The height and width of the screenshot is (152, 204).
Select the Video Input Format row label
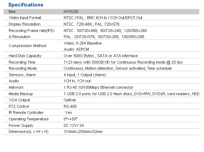click(x=25, y=18)
